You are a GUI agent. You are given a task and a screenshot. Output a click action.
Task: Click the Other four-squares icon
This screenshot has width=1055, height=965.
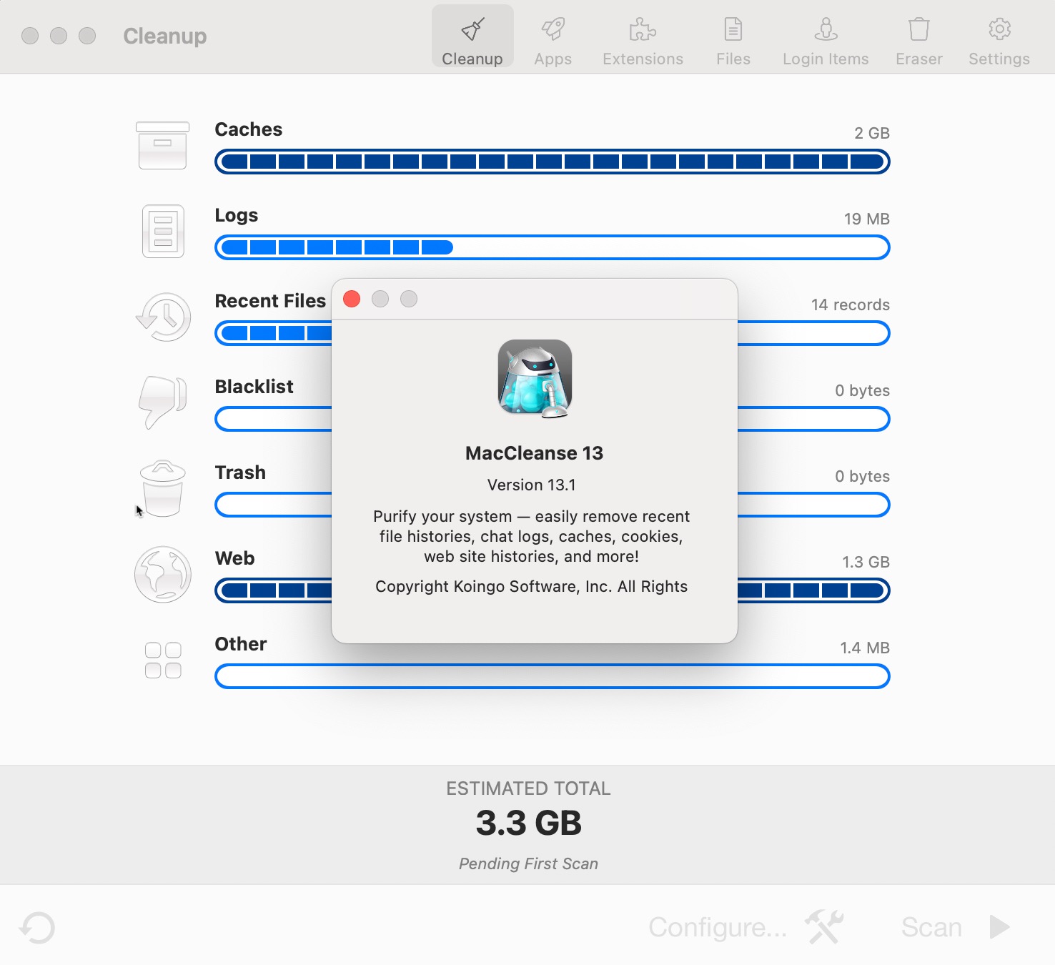(163, 660)
